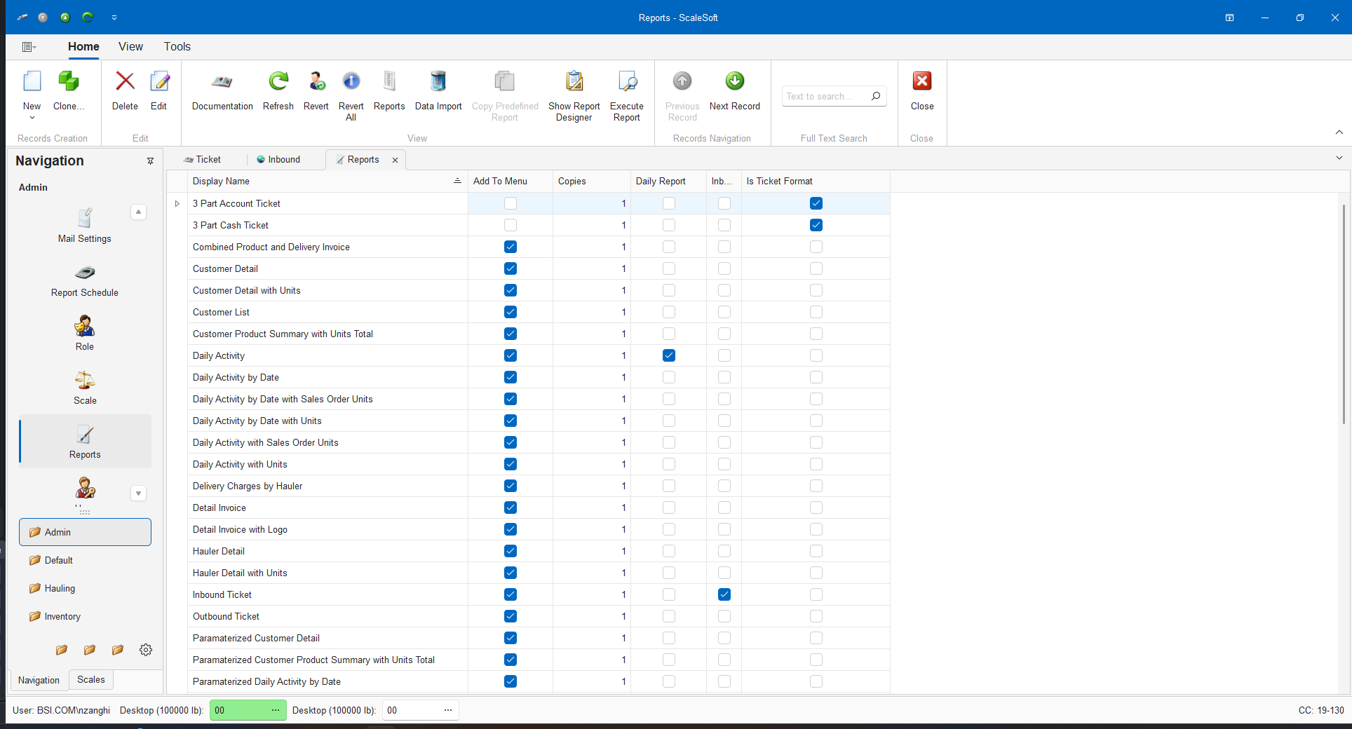Select the Default navigation group

pos(85,560)
